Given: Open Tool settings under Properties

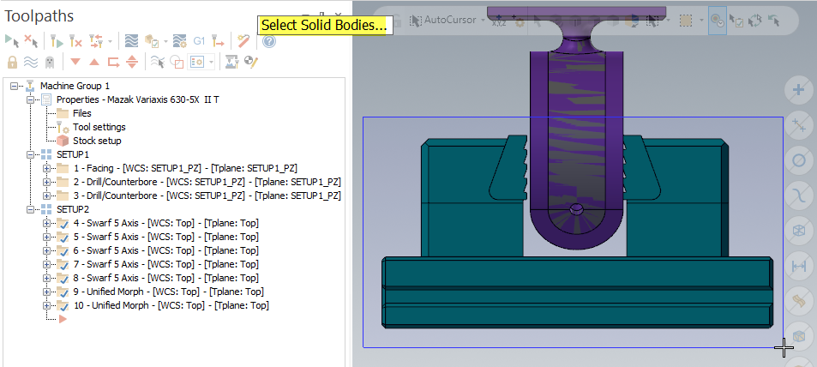Looking at the screenshot, I should tap(99, 127).
